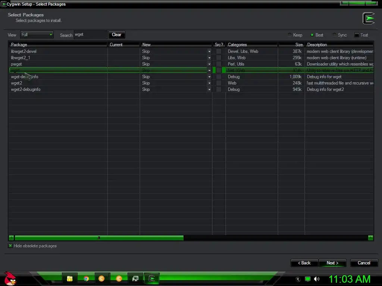Click 'Debug info for wget2' description

click(x=325, y=89)
